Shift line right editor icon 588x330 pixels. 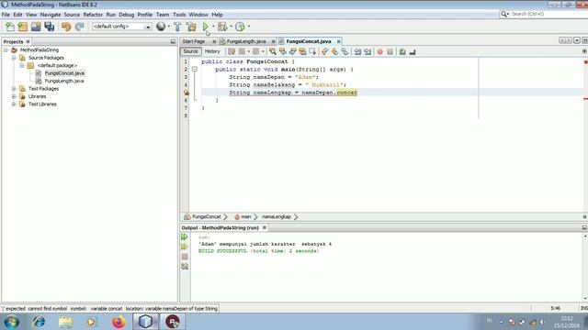[367, 51]
